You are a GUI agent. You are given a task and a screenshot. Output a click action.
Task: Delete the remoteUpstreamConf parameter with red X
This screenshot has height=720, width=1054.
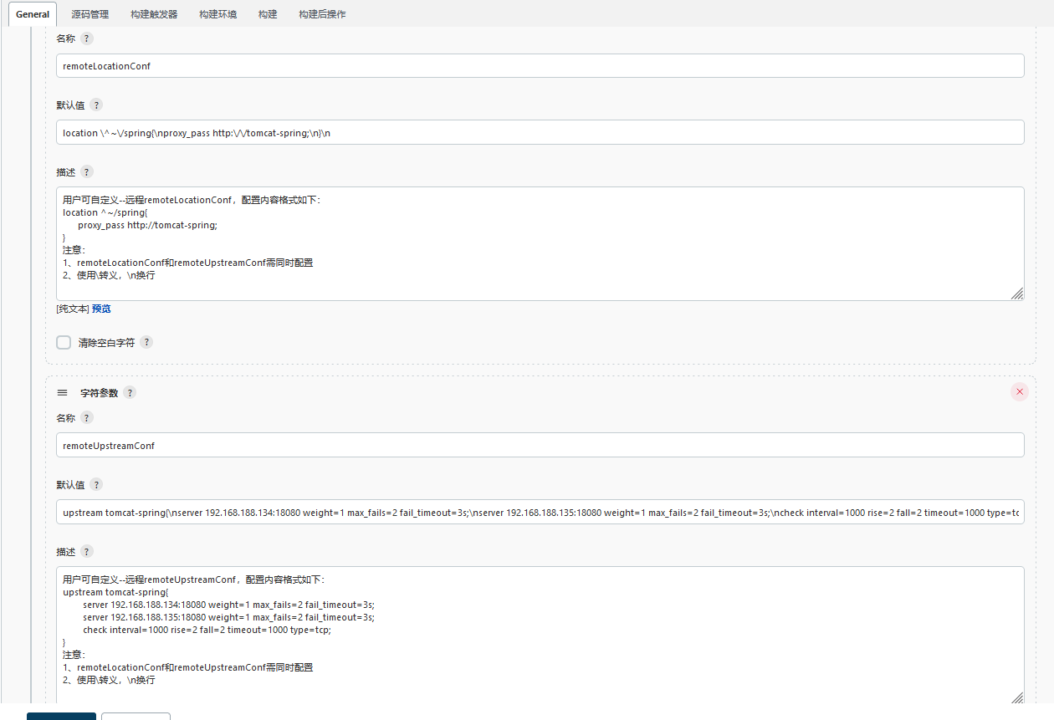coord(1020,391)
